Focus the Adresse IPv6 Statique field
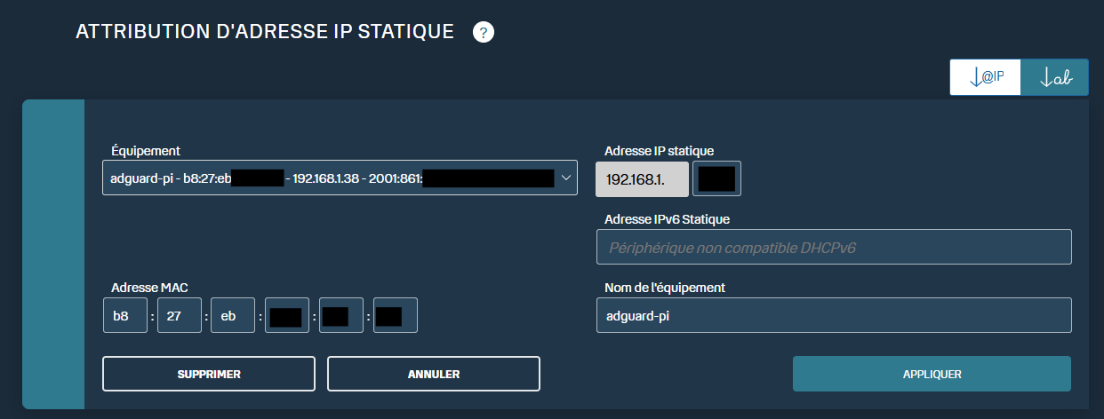 [833, 247]
